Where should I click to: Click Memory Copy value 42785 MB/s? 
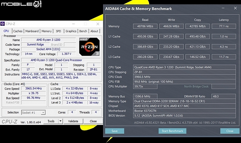(197, 26)
